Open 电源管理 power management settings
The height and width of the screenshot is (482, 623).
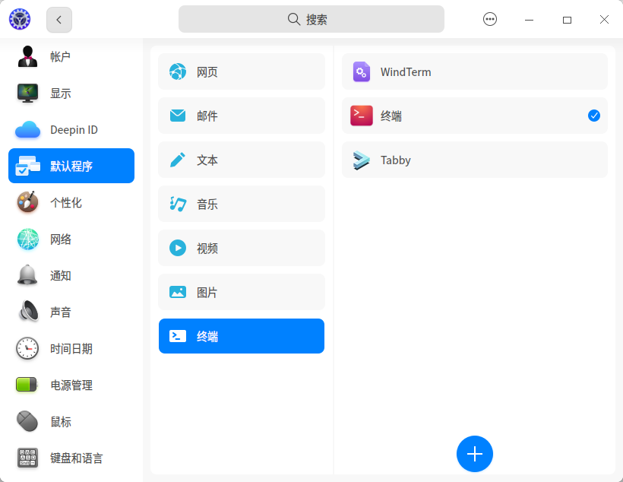point(71,385)
